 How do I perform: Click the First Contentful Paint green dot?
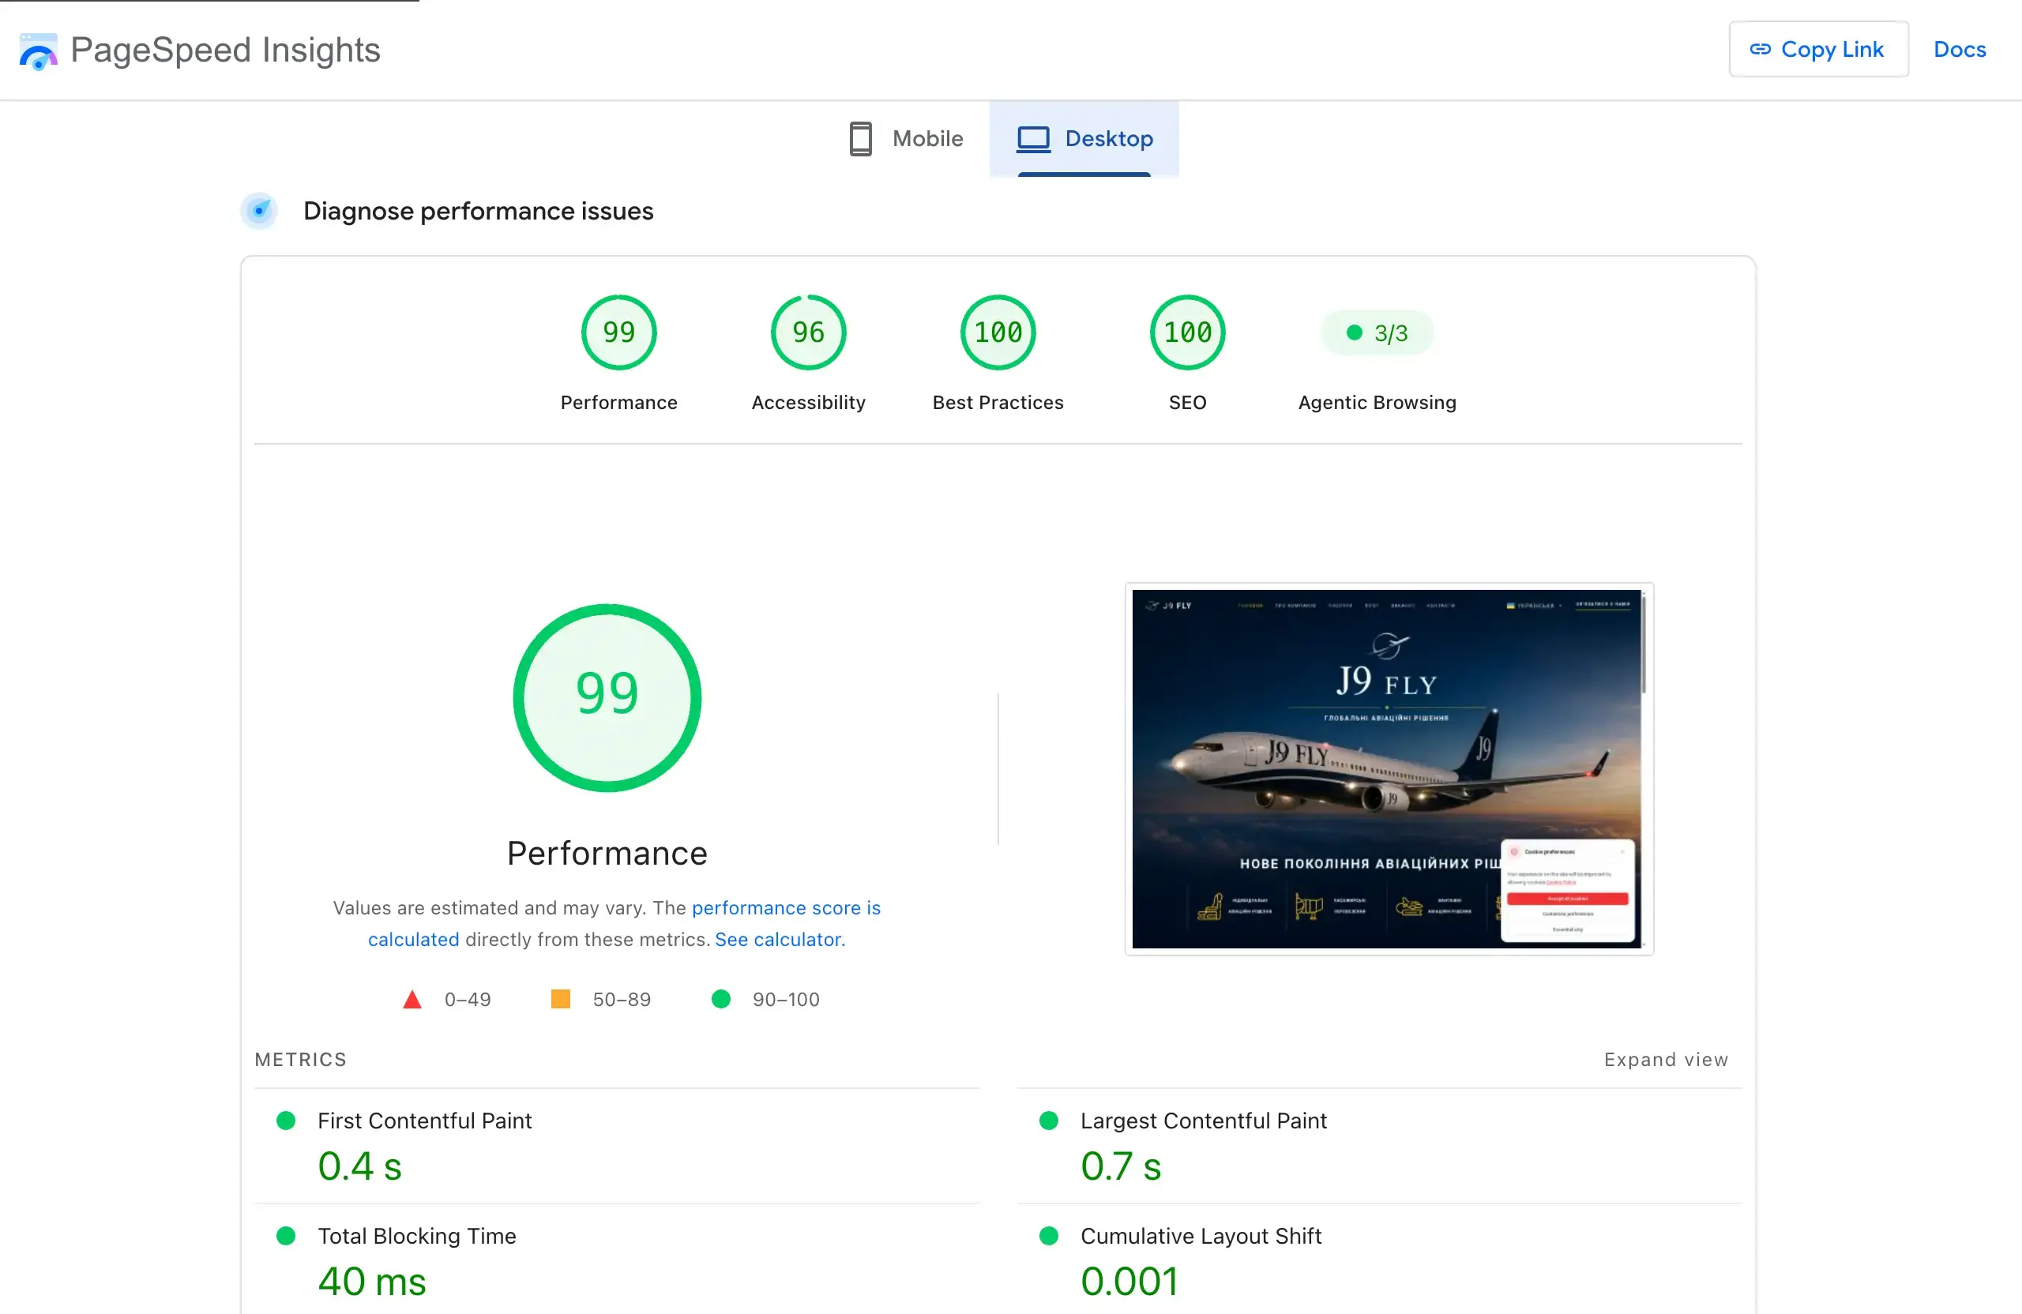286,1121
